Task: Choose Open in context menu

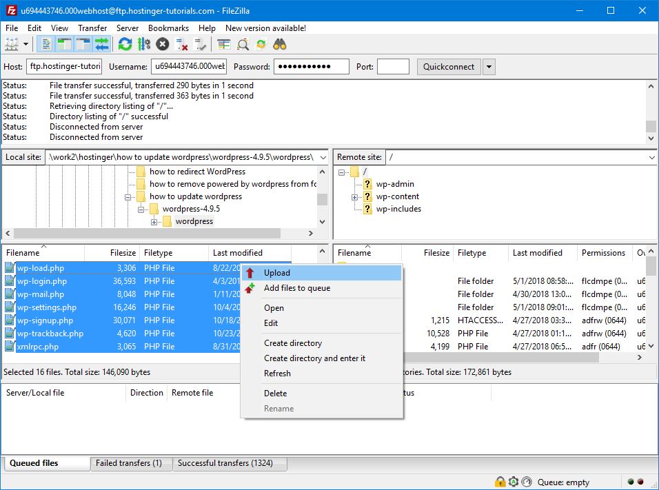Action: [322, 307]
